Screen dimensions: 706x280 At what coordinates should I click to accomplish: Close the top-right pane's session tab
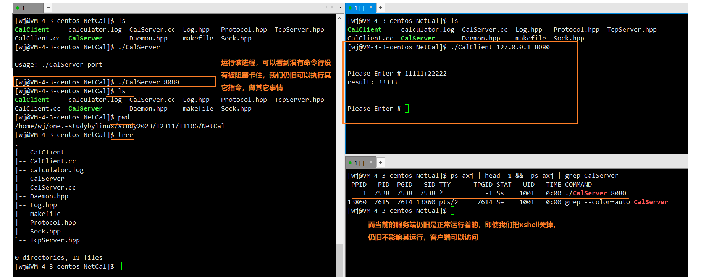coord(371,7)
